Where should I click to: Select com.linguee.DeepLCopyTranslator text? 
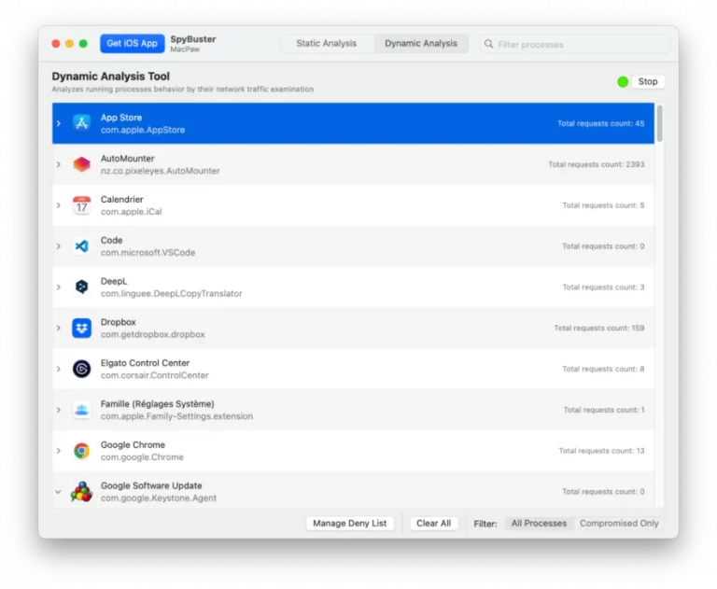[172, 294]
